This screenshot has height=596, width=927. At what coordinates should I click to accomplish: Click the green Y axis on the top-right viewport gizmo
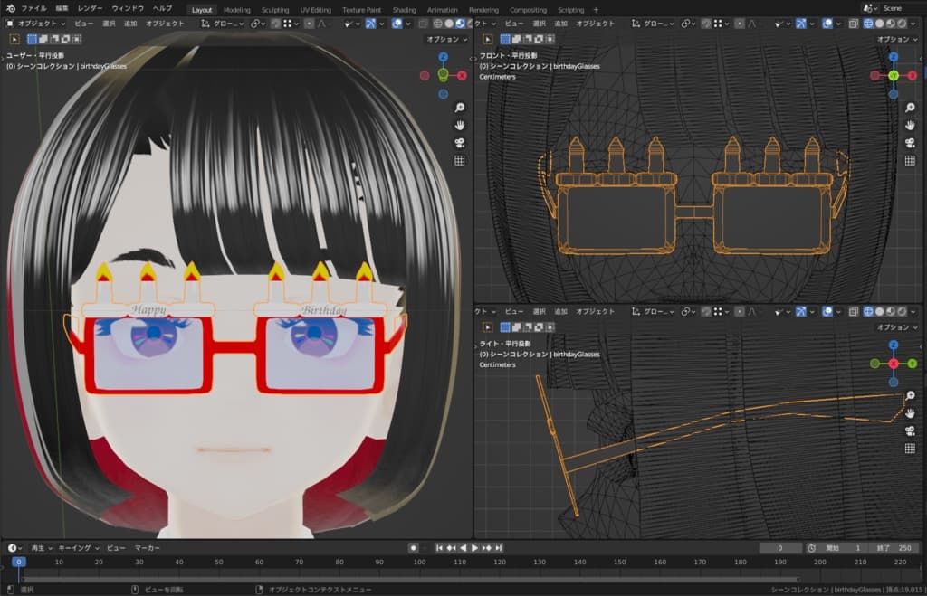click(x=894, y=76)
